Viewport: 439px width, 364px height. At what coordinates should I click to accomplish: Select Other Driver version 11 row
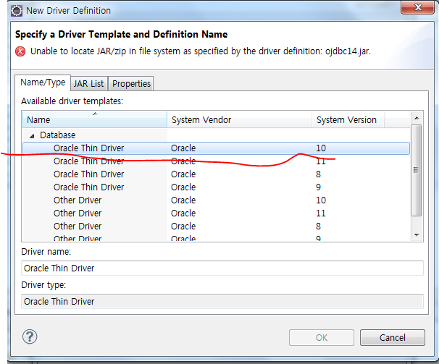point(216,213)
